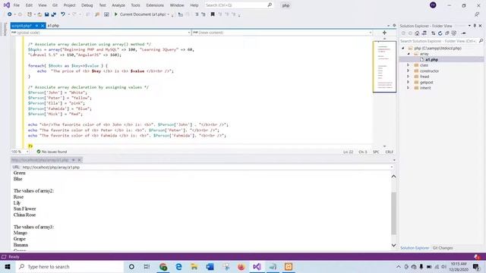This screenshot has height=273, width=486.
Task: Pin the localhost browser preview tab
Action: pos(74,160)
